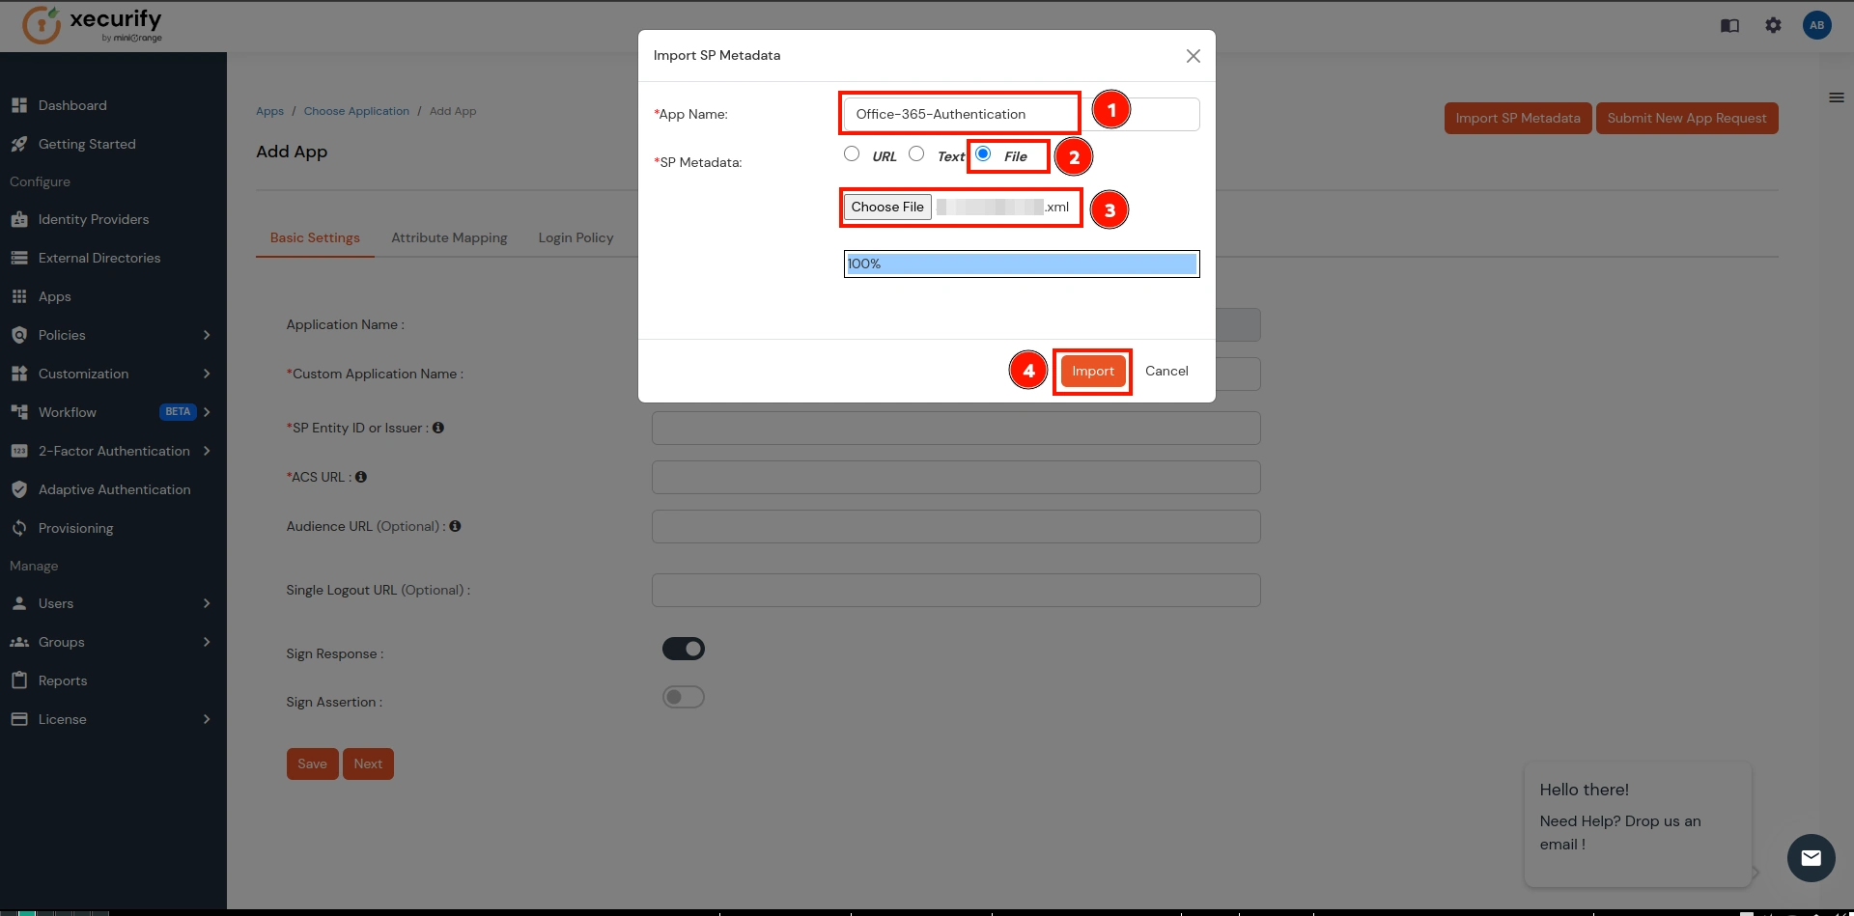Select the URL radio button for SP Metadata
1854x916 pixels.
(x=852, y=153)
